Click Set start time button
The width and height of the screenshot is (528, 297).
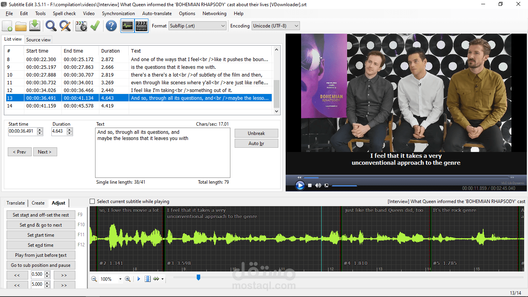click(x=41, y=235)
